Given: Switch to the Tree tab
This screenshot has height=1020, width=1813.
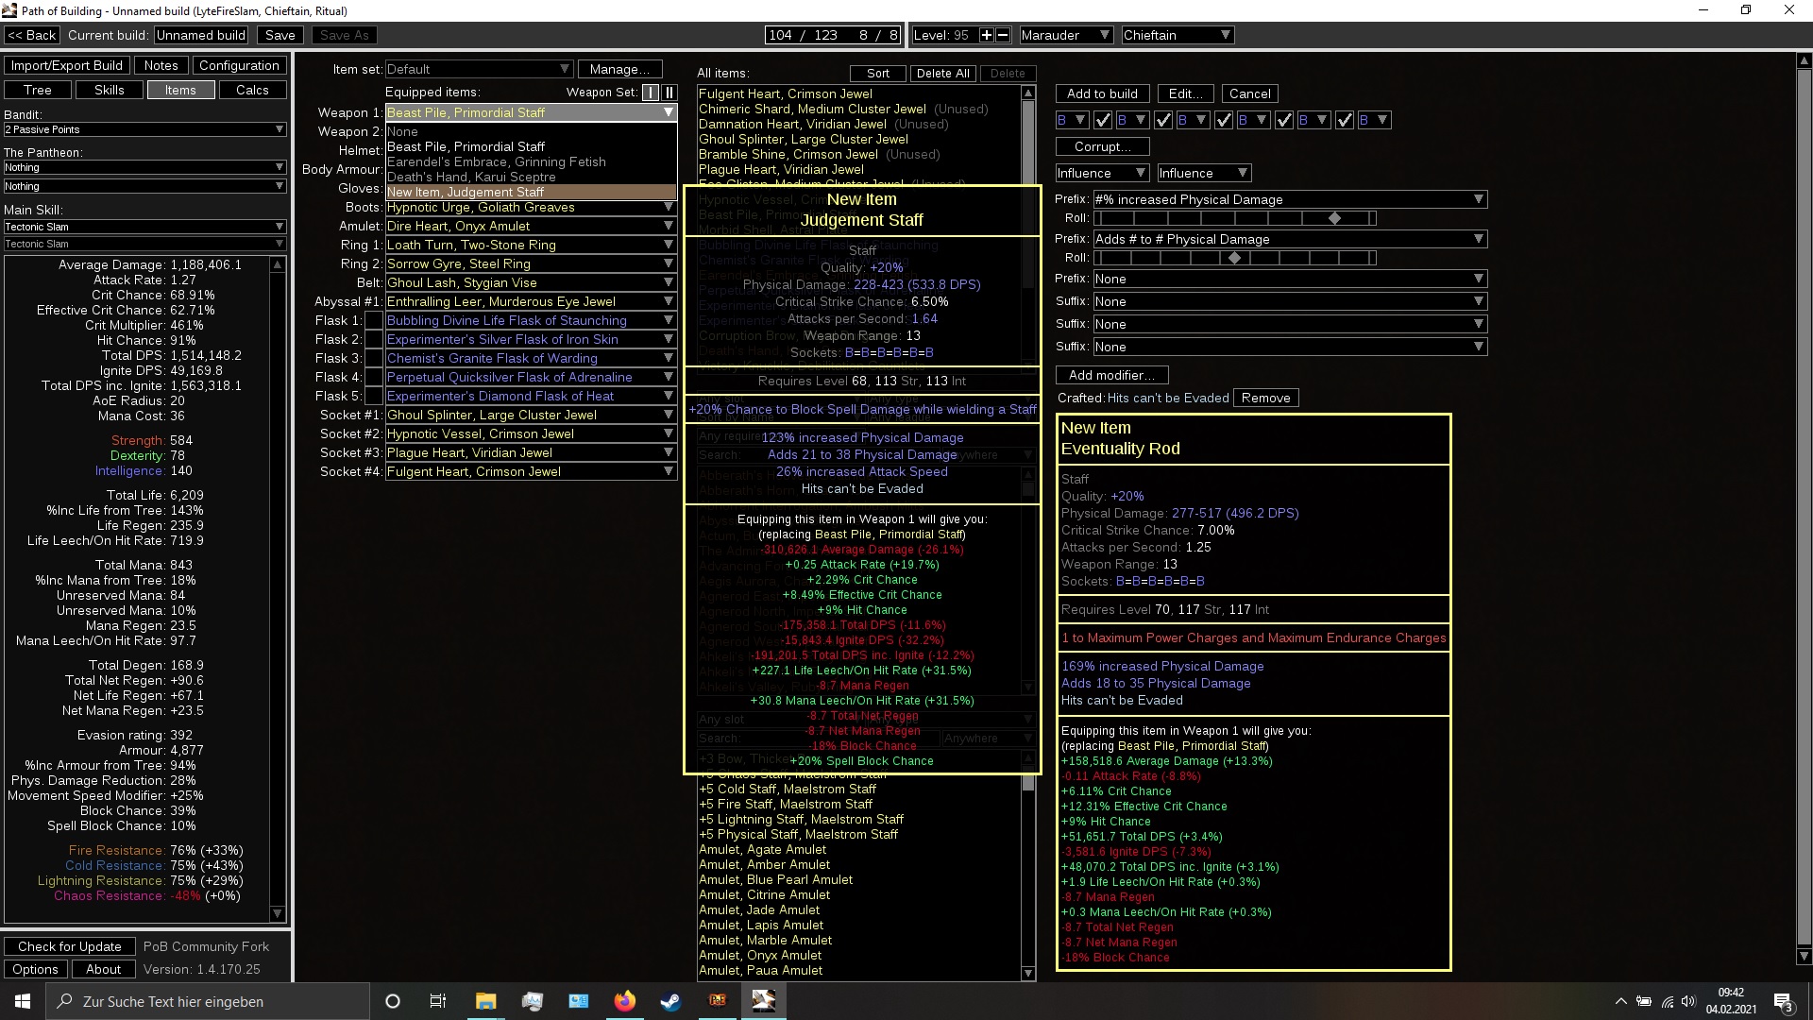Looking at the screenshot, I should [x=38, y=90].
